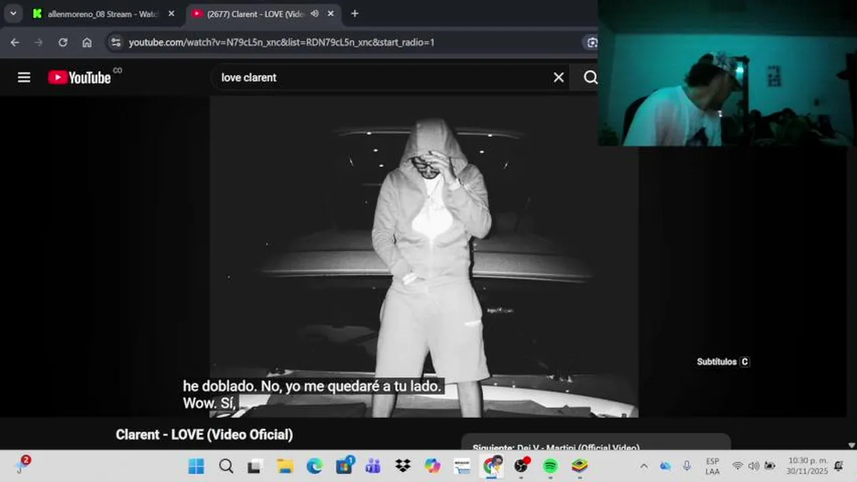This screenshot has width=857, height=482.
Task: View site information icon in address bar
Action: point(116,42)
